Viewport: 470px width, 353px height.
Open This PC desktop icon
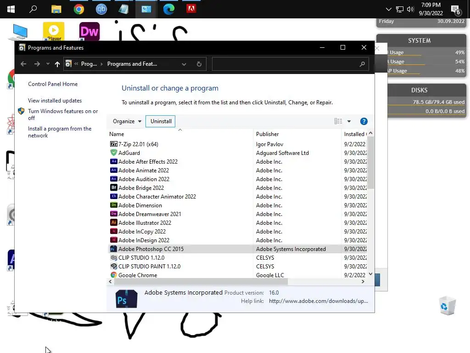[x=18, y=33]
